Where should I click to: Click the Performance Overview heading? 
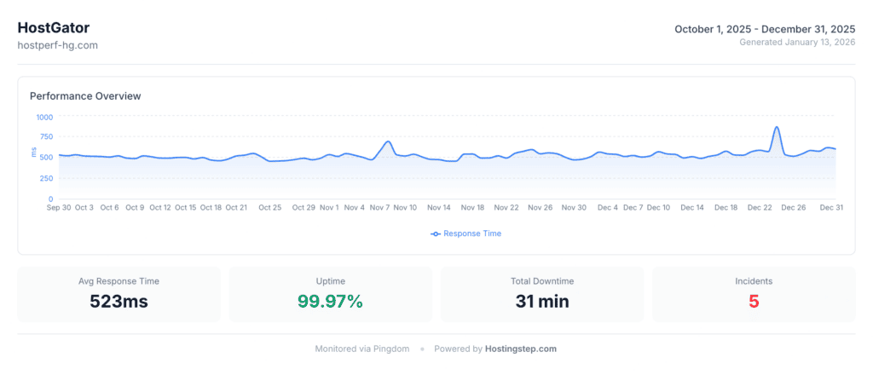pyautogui.click(x=85, y=96)
